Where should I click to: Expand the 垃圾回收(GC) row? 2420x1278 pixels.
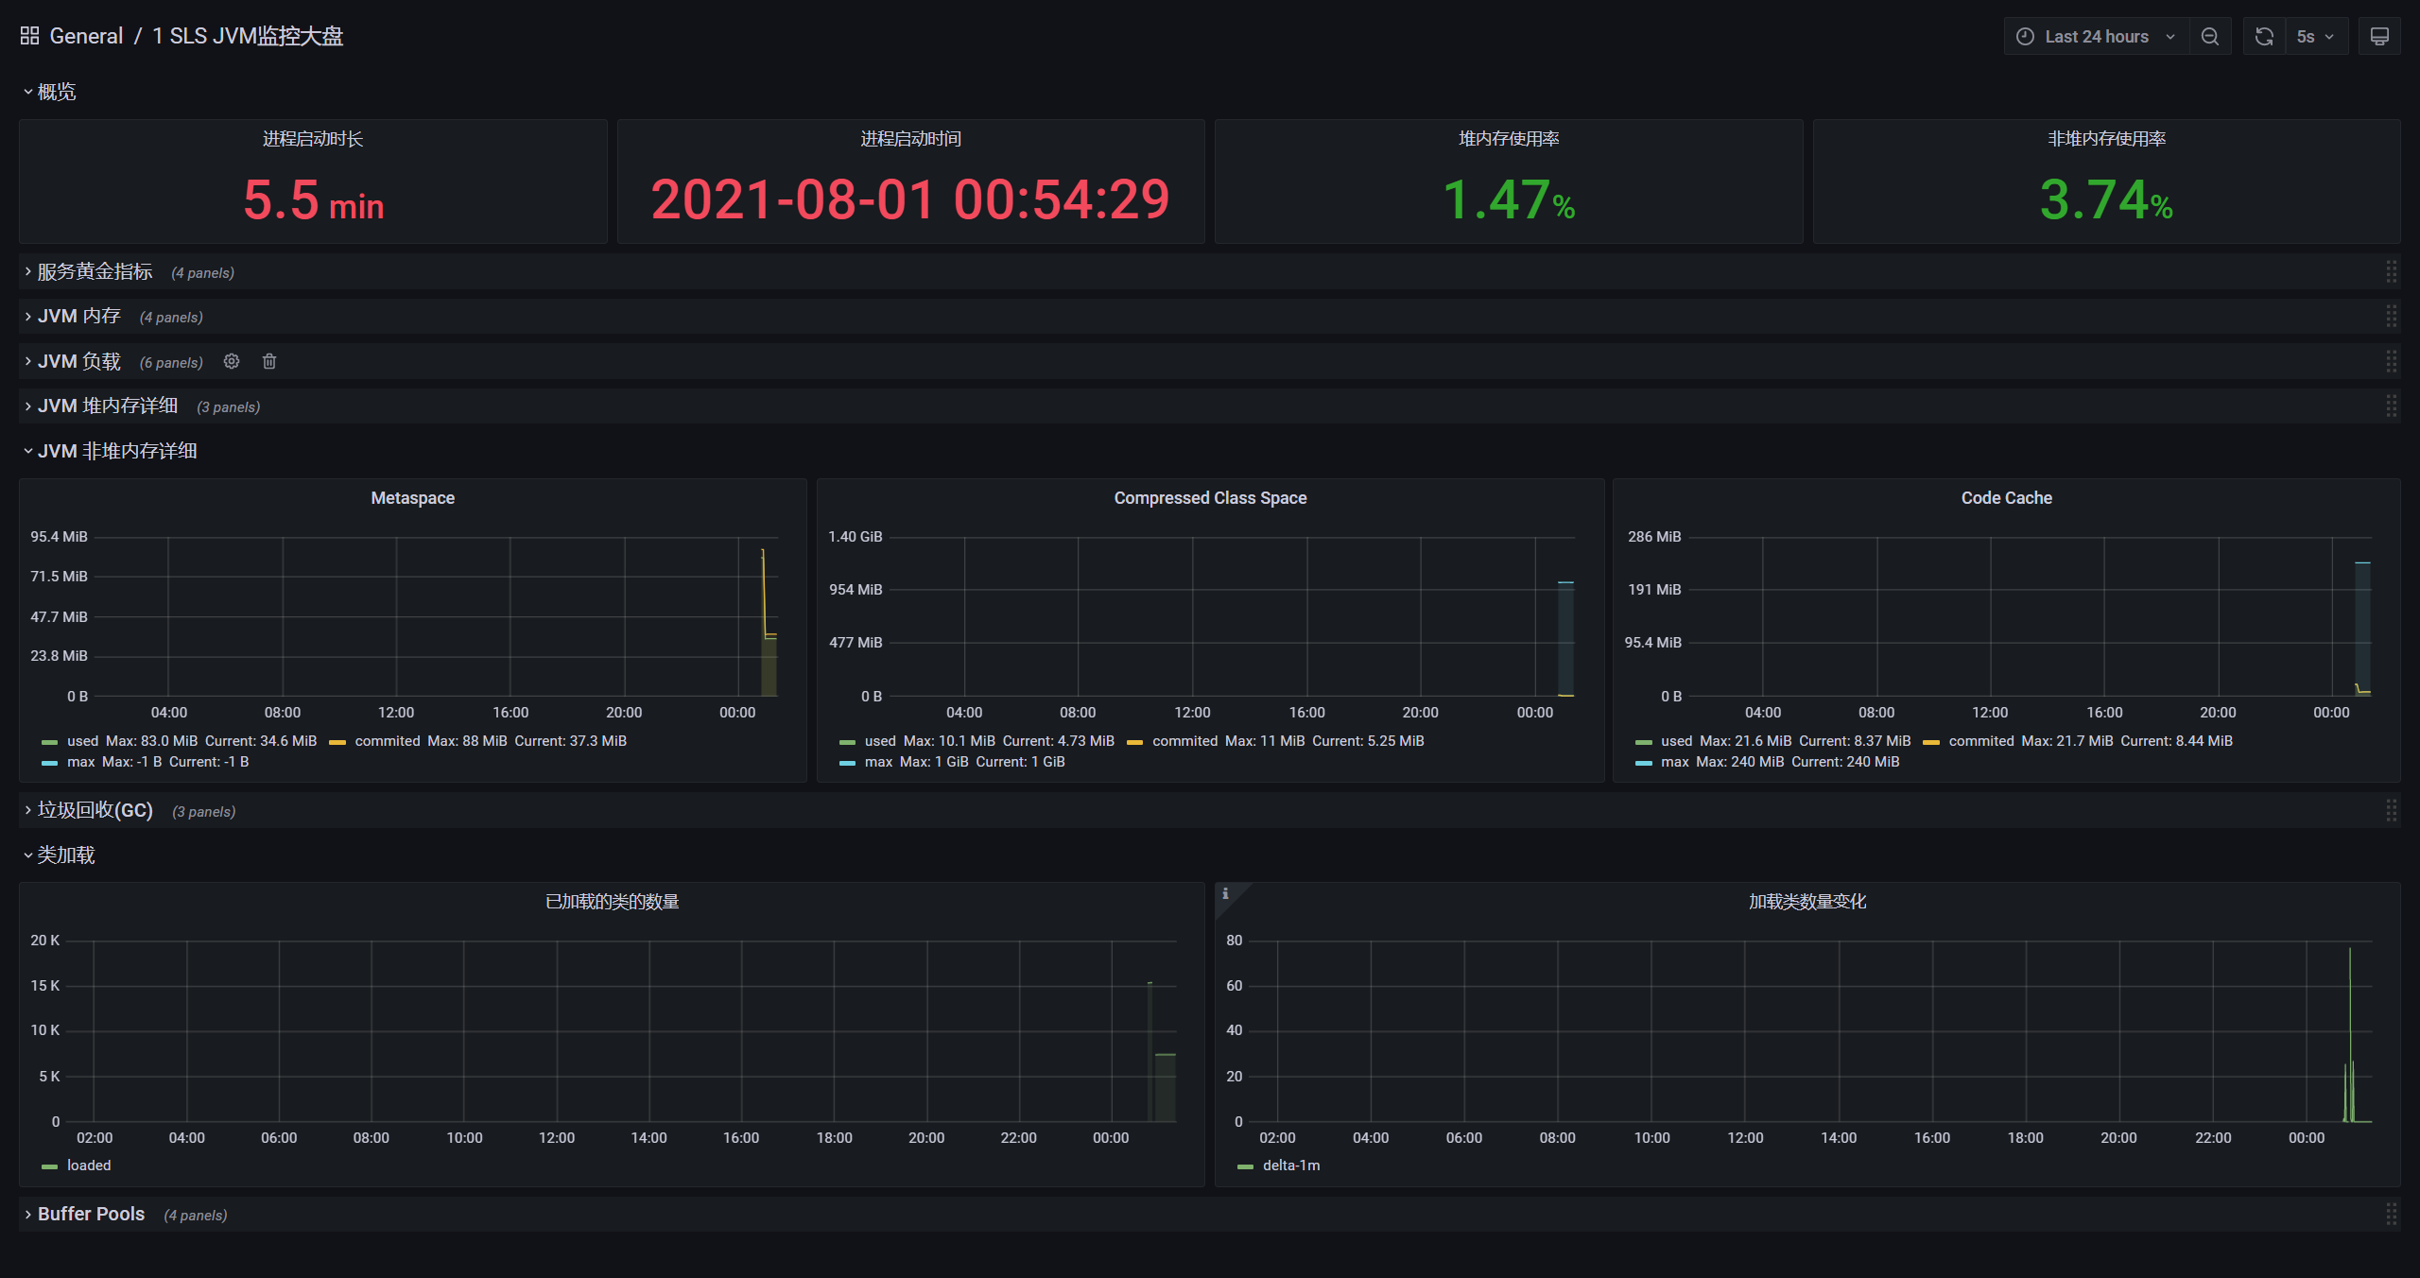pyautogui.click(x=95, y=811)
